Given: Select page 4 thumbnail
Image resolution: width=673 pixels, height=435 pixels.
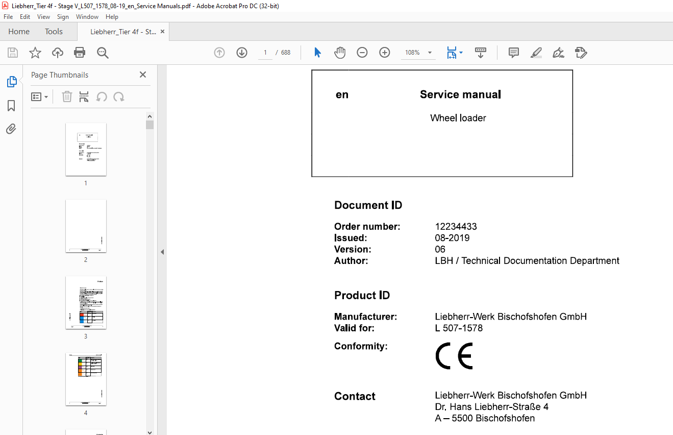Looking at the screenshot, I should click(x=86, y=379).
